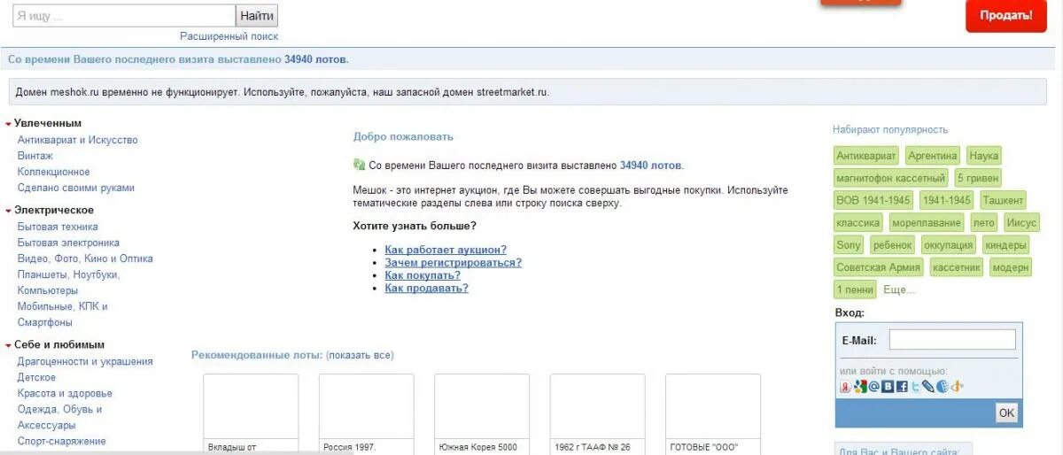Open the Коллекционное category
The height and width of the screenshot is (455, 1063).
point(54,172)
